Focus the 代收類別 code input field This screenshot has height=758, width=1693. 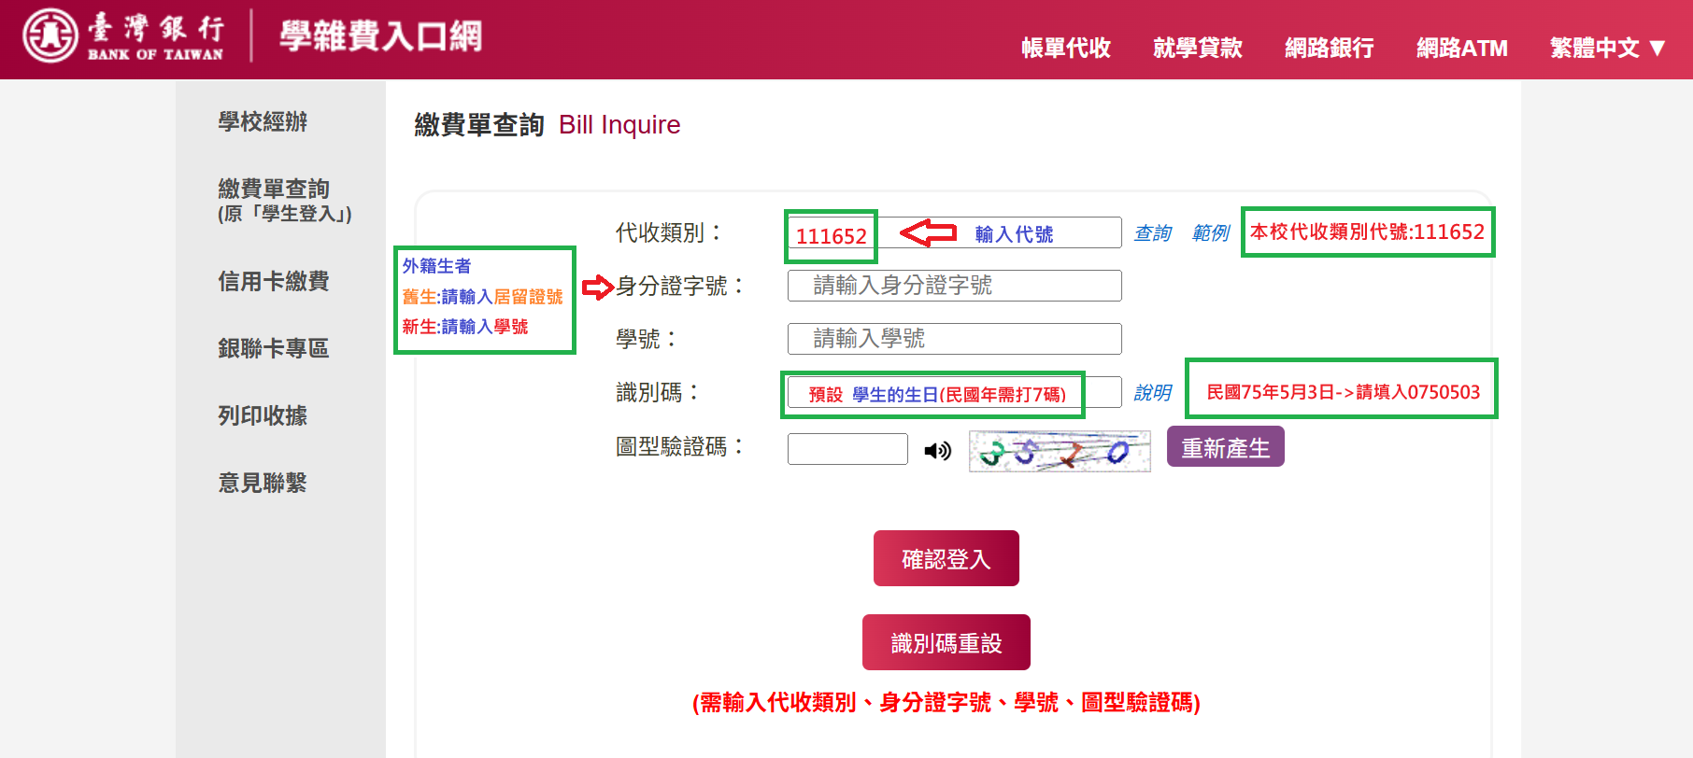(954, 232)
